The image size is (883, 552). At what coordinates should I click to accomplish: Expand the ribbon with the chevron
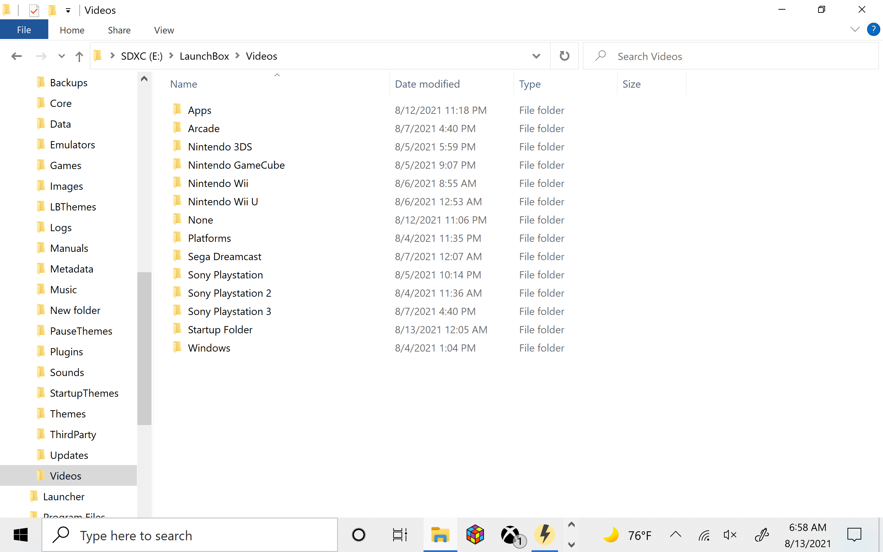854,29
